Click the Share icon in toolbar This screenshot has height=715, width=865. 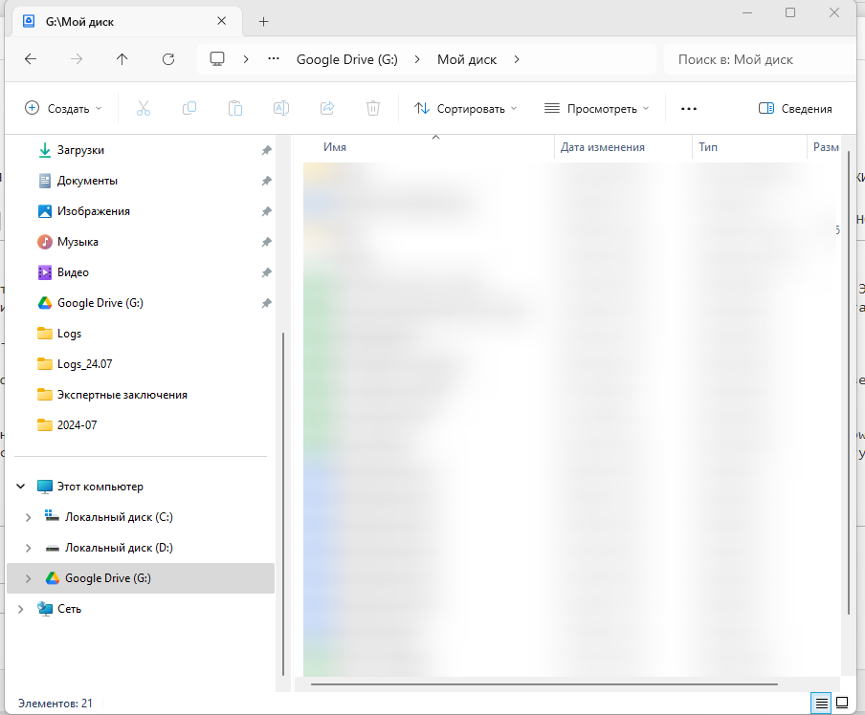pos(327,108)
